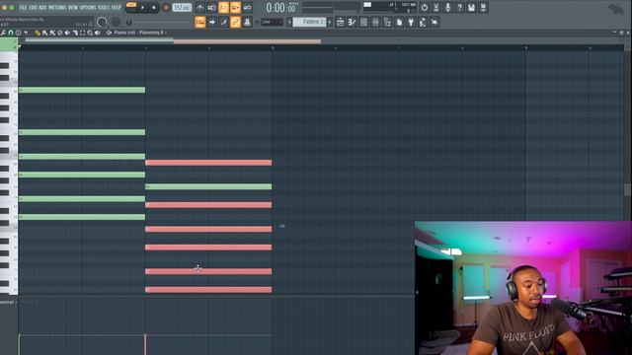Screen dimensions: 632x355
Task: Open the Browser panel icon
Action: pyautogui.click(x=387, y=22)
